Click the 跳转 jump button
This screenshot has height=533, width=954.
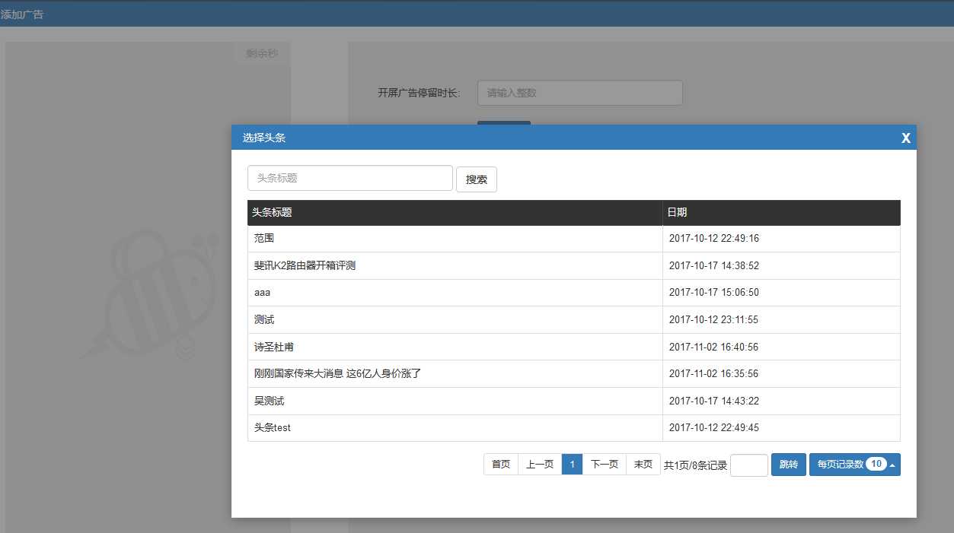pos(789,465)
